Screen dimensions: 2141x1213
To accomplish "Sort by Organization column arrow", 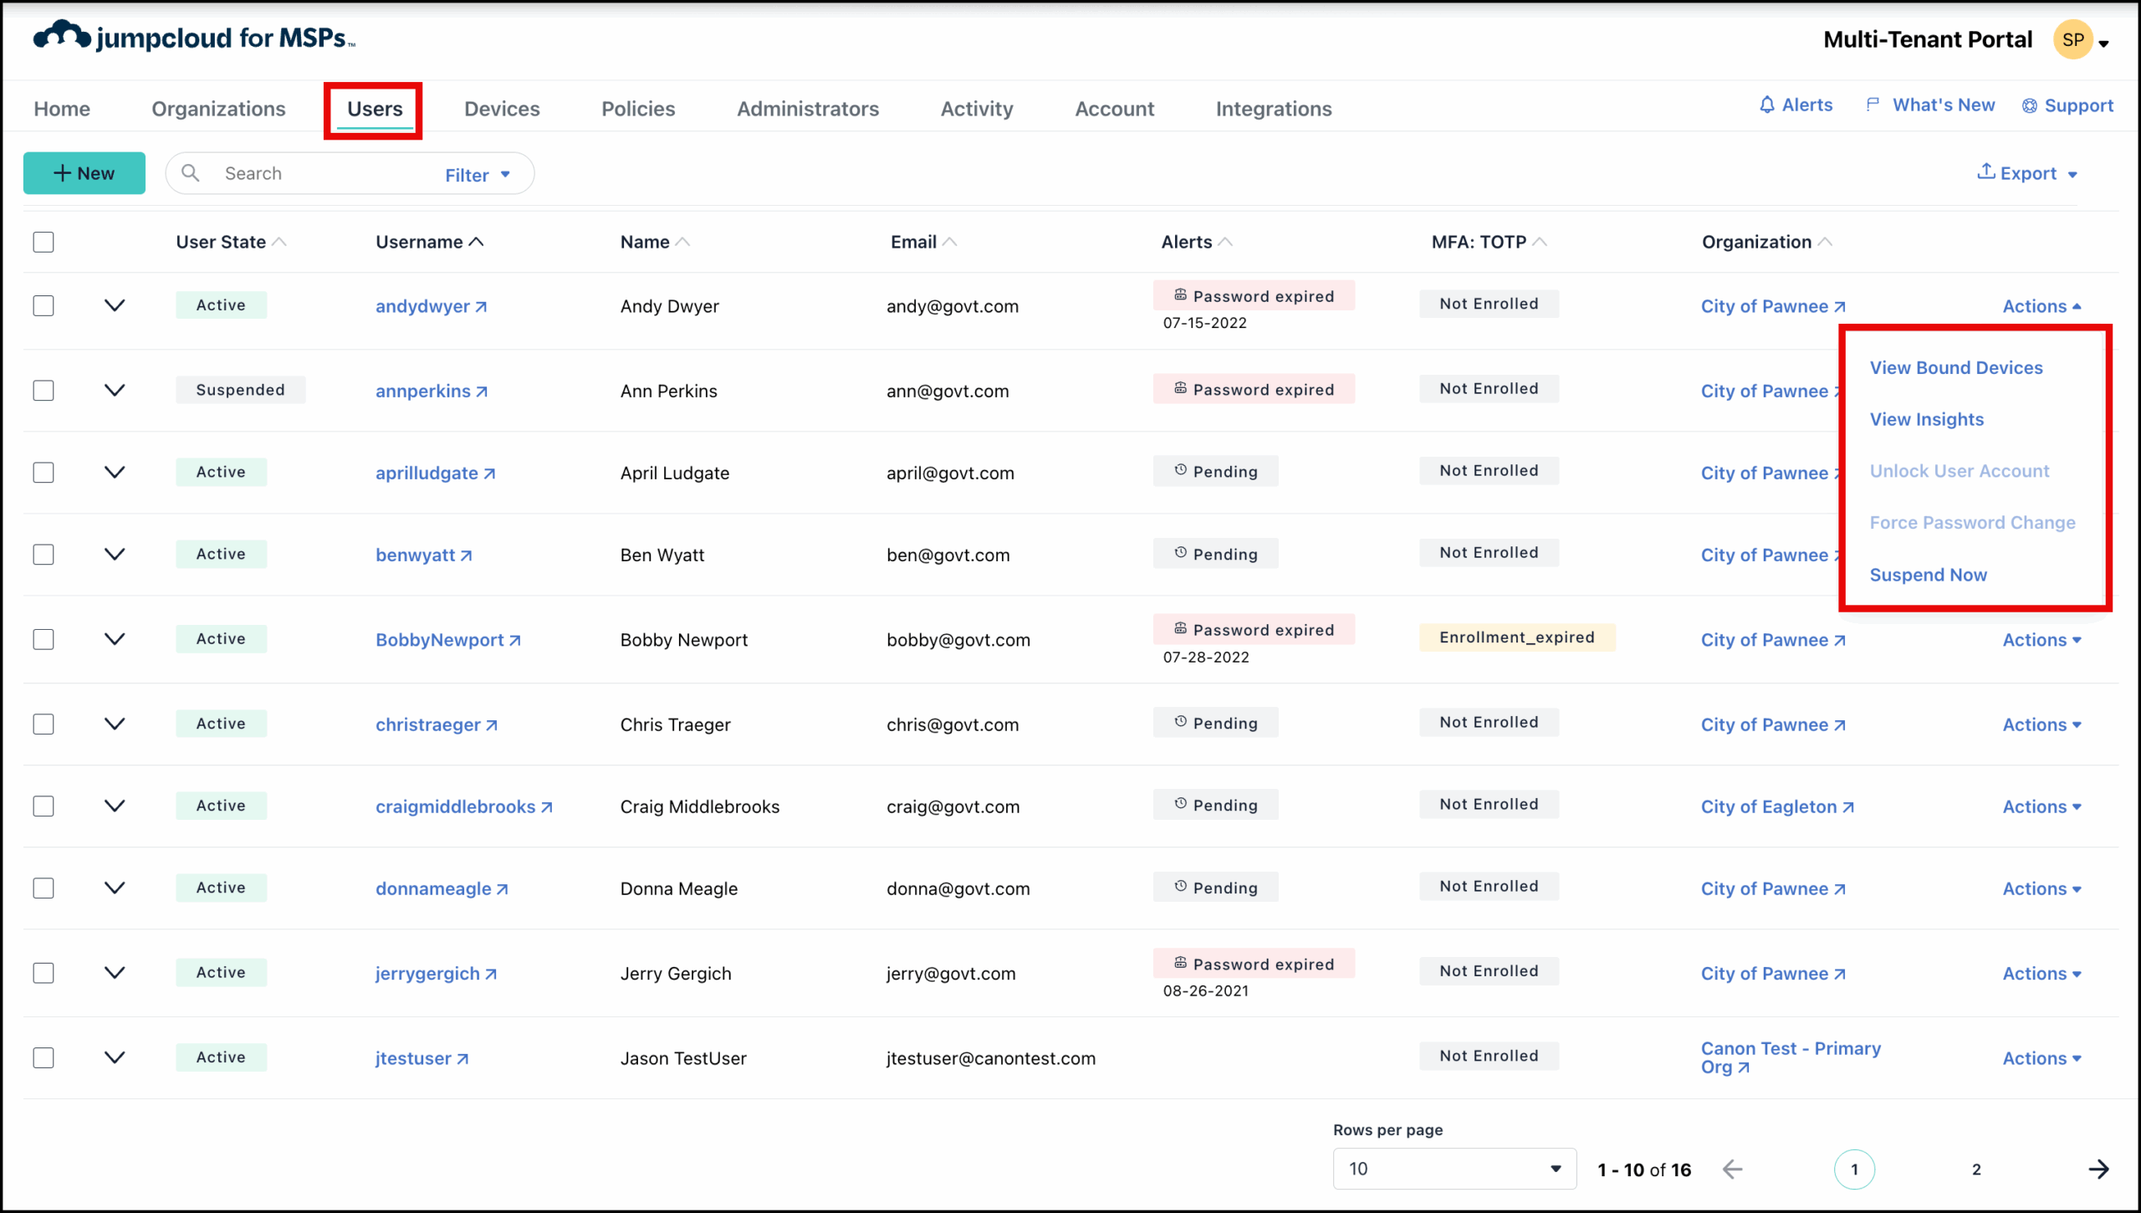I will pos(1824,242).
